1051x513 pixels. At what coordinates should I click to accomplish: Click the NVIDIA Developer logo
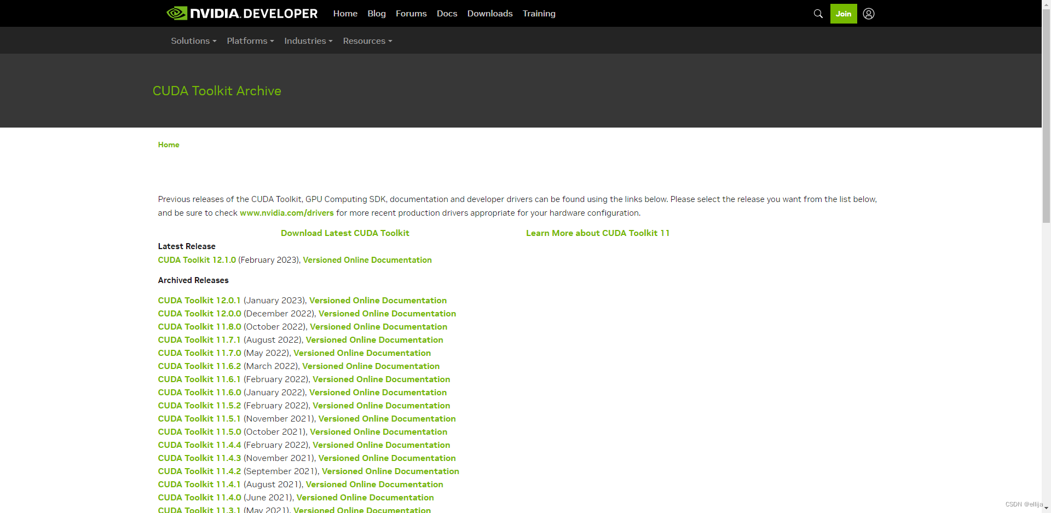pyautogui.click(x=242, y=14)
